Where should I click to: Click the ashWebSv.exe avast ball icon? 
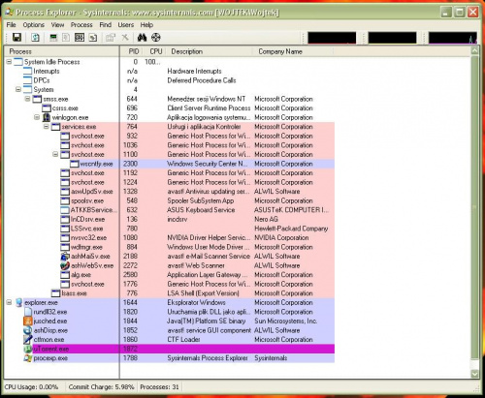point(65,265)
